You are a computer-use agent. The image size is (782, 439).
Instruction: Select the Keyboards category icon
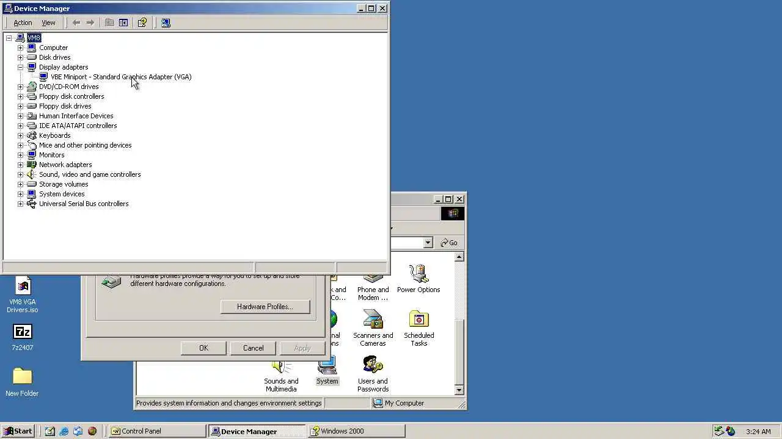[x=32, y=135]
